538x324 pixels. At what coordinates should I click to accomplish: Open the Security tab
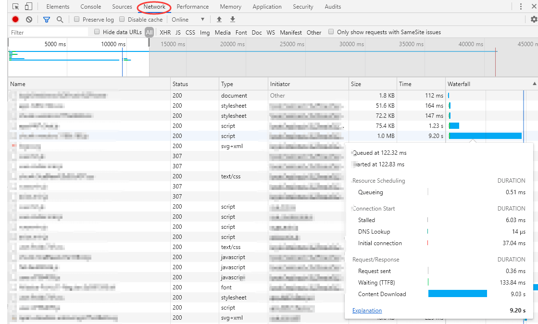tap(303, 7)
